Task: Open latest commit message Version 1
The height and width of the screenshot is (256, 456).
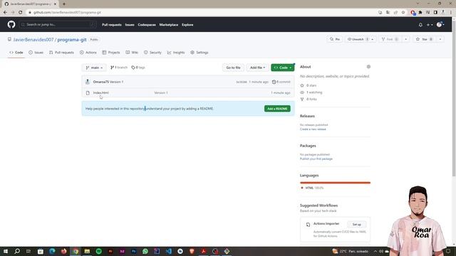Action: pos(116,82)
